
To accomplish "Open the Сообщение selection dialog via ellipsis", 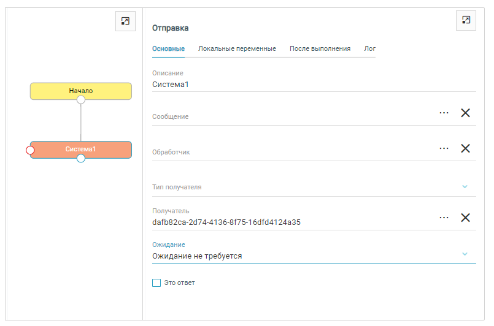I will pyautogui.click(x=444, y=113).
